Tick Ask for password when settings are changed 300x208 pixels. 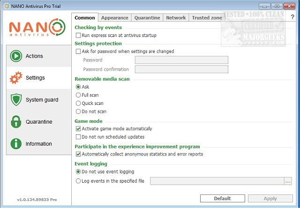pyautogui.click(x=78, y=52)
